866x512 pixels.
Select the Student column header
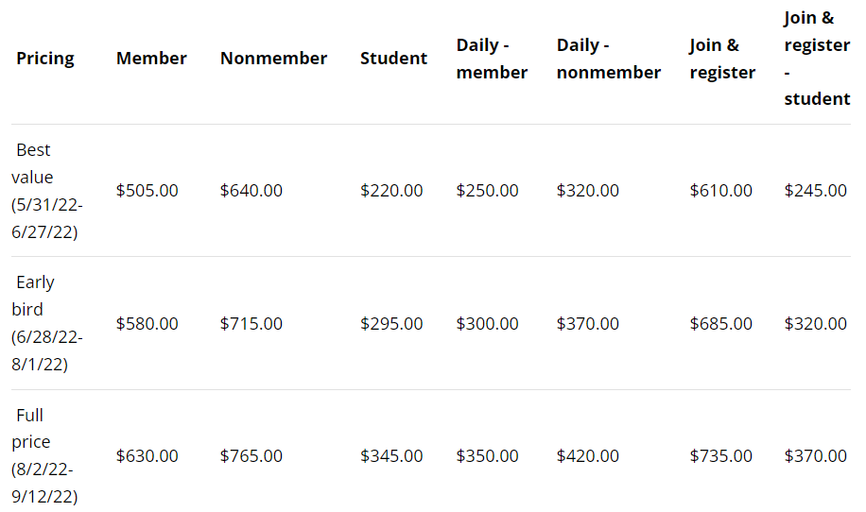[393, 59]
